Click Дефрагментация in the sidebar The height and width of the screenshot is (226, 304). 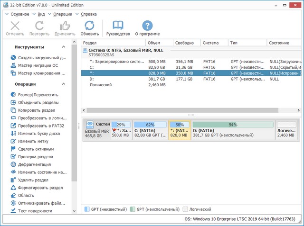point(38,164)
